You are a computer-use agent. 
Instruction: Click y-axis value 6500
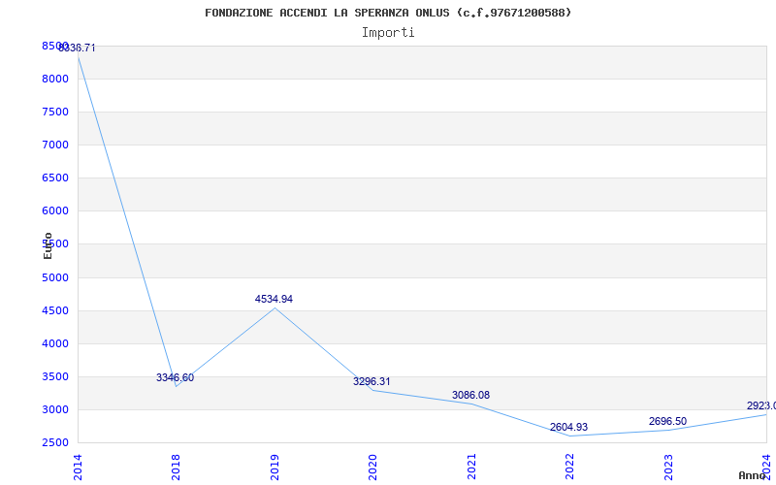pos(55,178)
